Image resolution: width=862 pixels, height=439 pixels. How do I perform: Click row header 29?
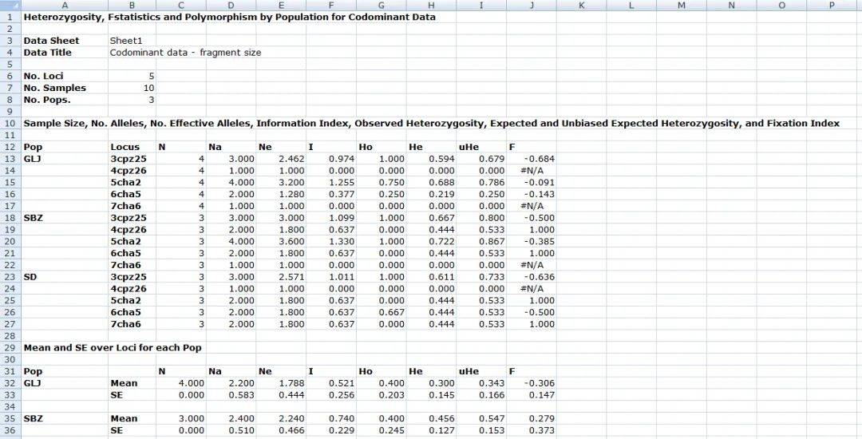[10, 347]
